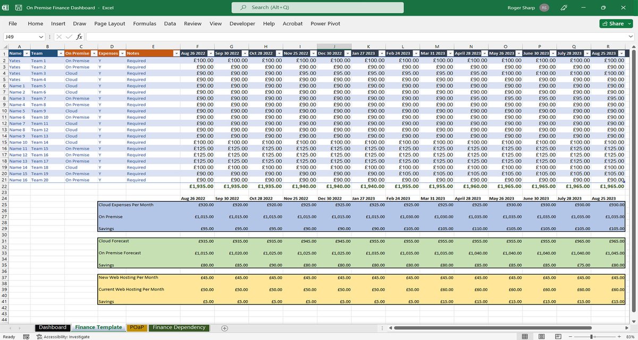638x340 pixels.
Task: Switch to the Dashboard sheet tab
Action: (53, 327)
